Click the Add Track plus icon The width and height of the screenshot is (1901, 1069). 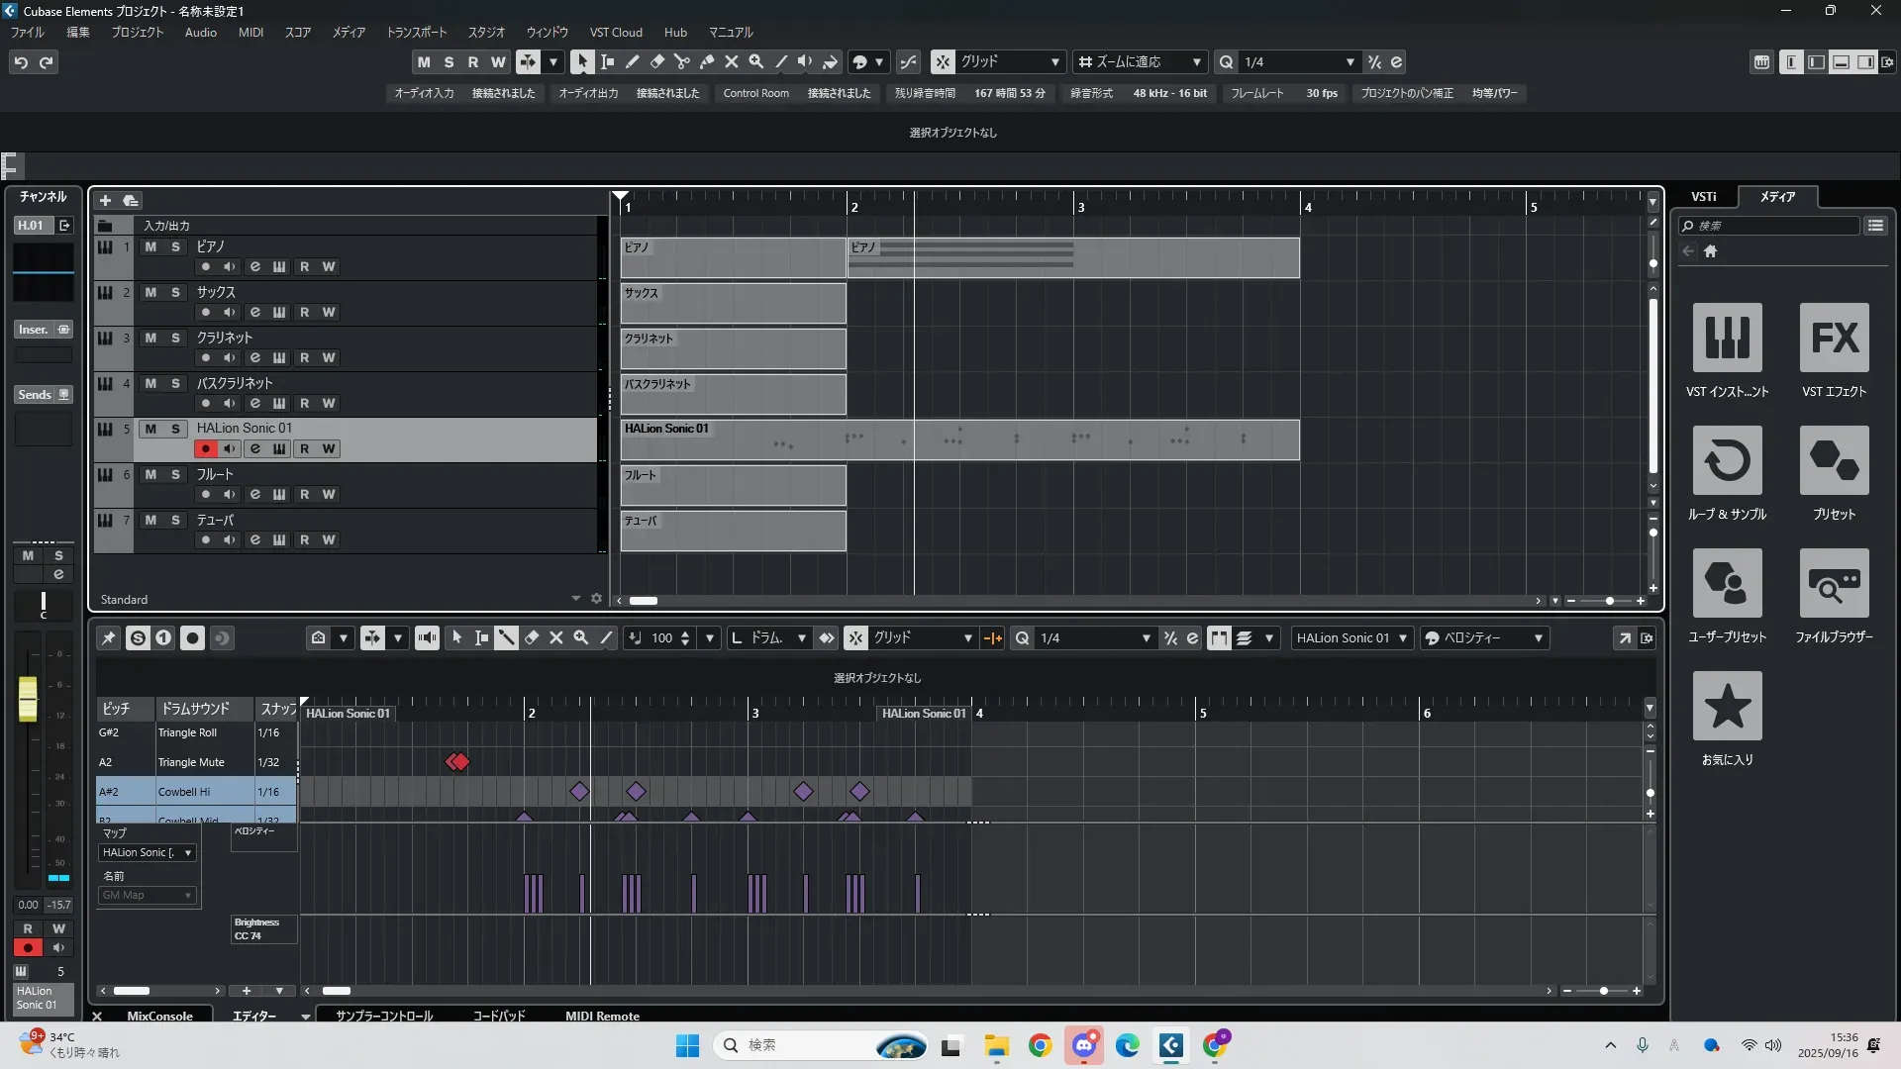pos(105,200)
